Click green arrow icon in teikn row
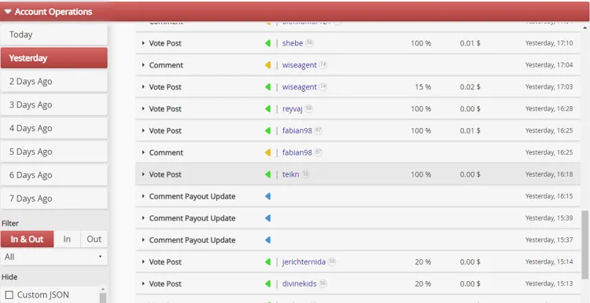 coord(268,174)
